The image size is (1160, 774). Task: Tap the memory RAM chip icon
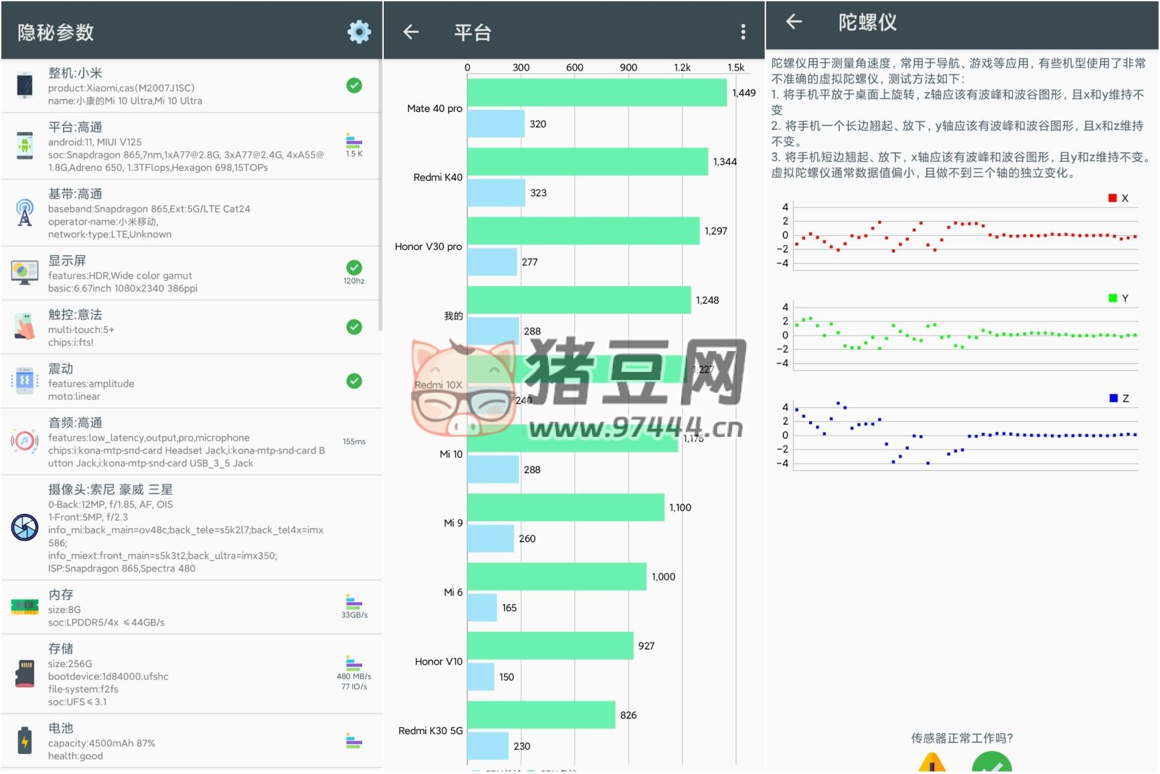25,606
